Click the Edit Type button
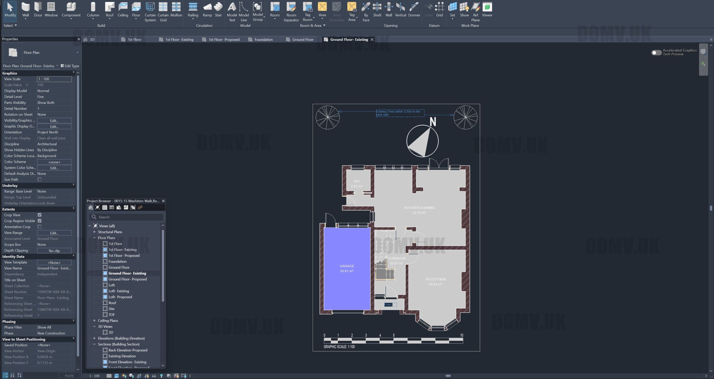Viewport: 714px width, 379px height. pos(70,66)
